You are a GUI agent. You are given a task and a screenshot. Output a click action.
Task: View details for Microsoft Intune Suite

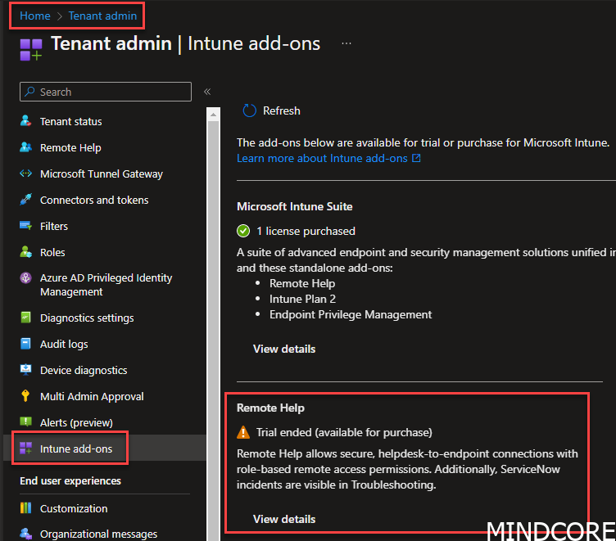coord(284,349)
